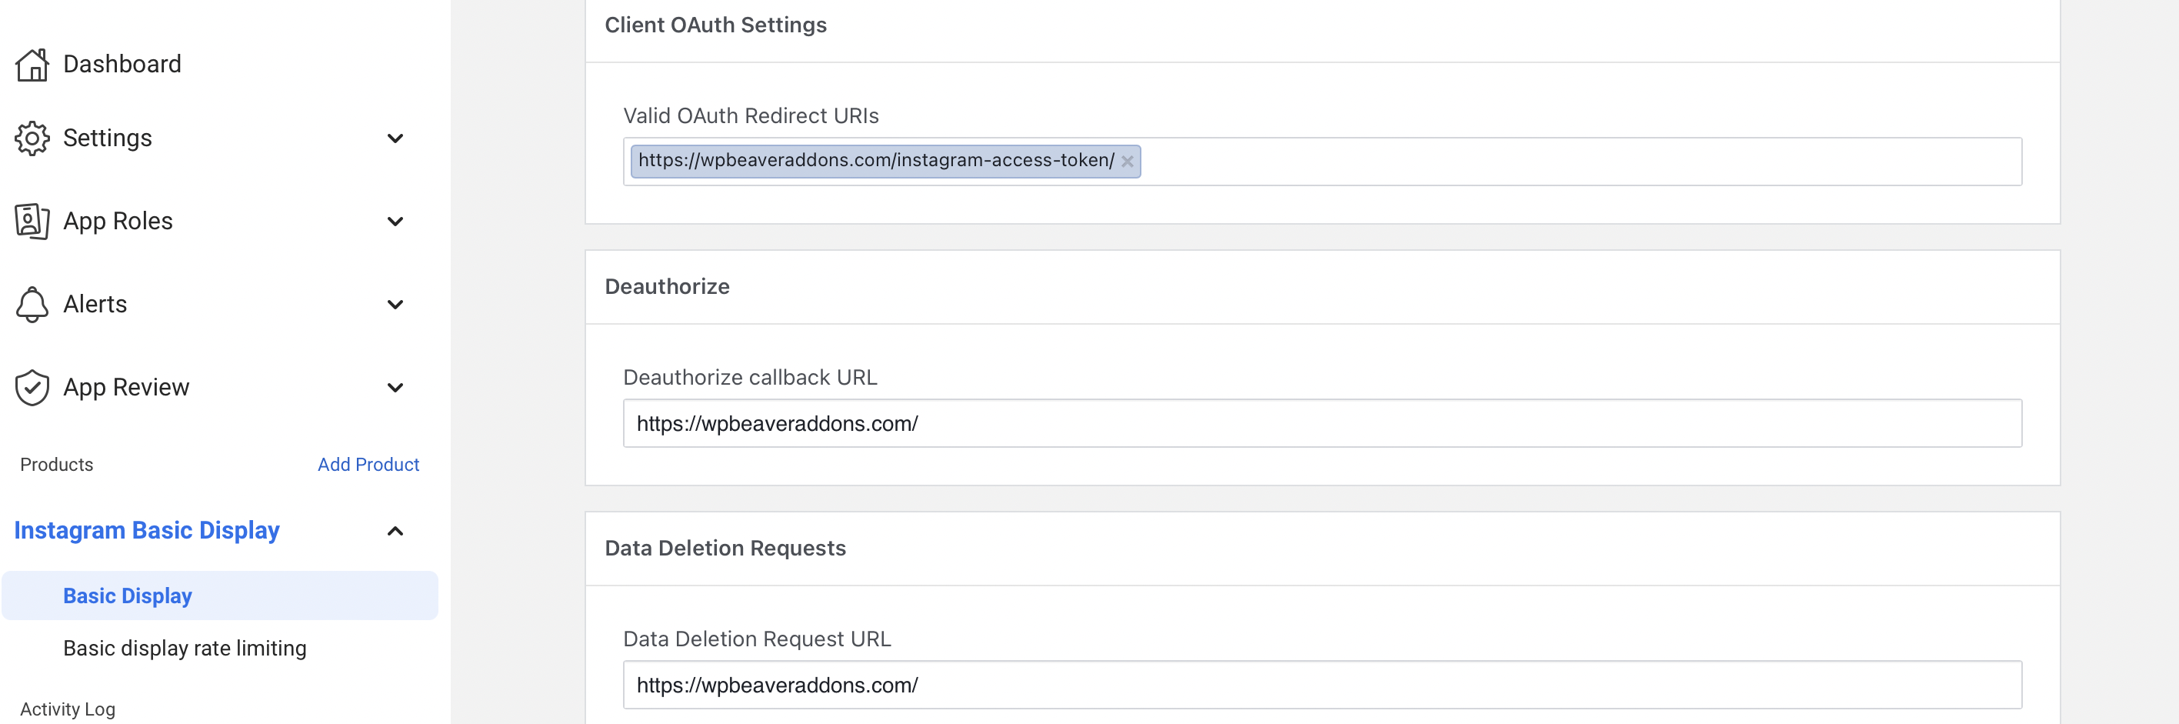Viewport: 2179px width, 724px height.
Task: Select the instagram-access-token URI tag
Action: (875, 161)
